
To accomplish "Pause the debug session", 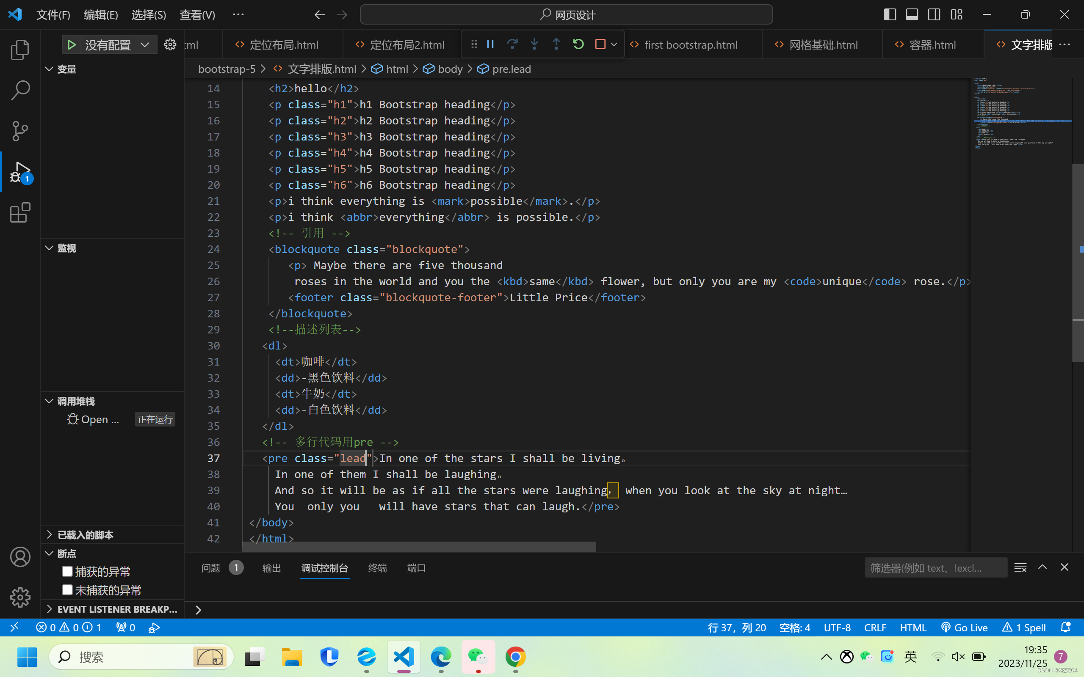I will (x=490, y=44).
